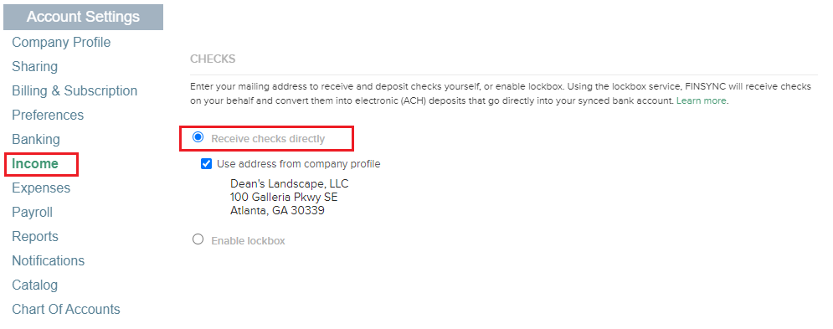Select Enable lockbox radio option
Image resolution: width=833 pixels, height=329 pixels.
pos(198,239)
